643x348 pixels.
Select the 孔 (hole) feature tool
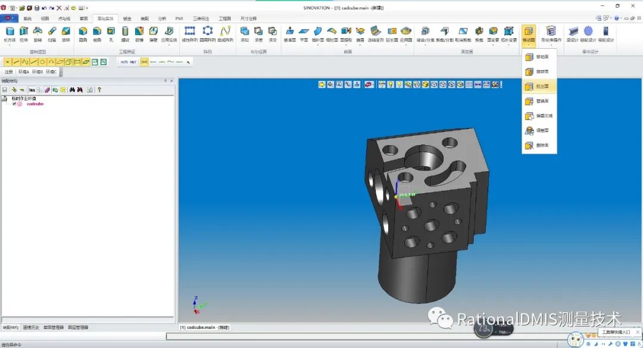click(110, 34)
